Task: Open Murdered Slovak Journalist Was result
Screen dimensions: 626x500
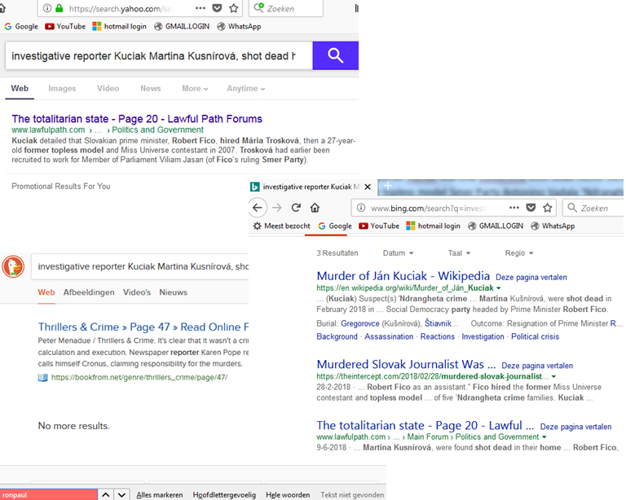Action: [x=406, y=365]
